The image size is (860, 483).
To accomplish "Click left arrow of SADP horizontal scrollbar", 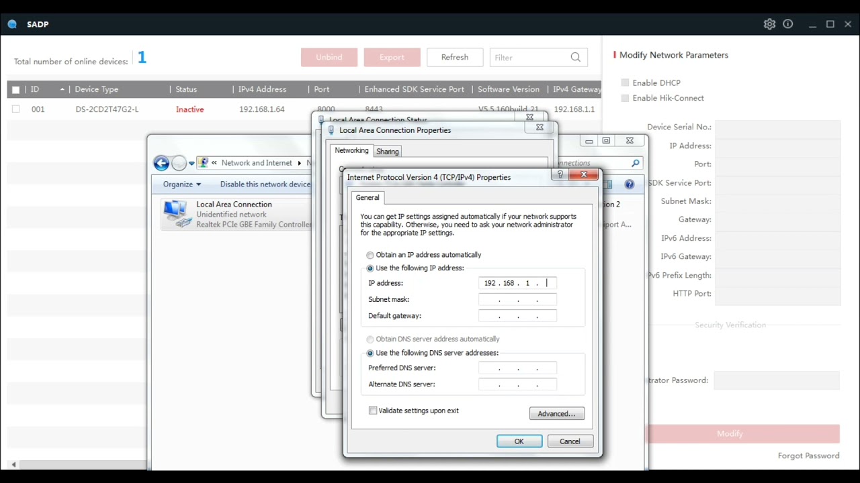I will 13,464.
